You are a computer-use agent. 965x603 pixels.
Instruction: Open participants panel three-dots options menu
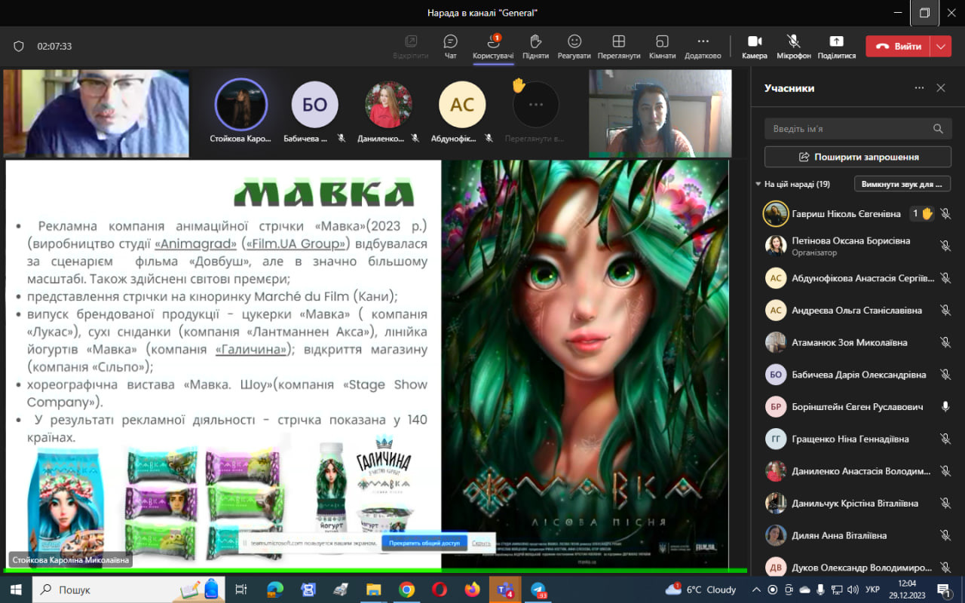(919, 88)
